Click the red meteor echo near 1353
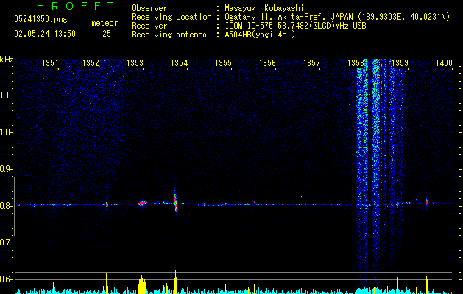 coord(142,203)
